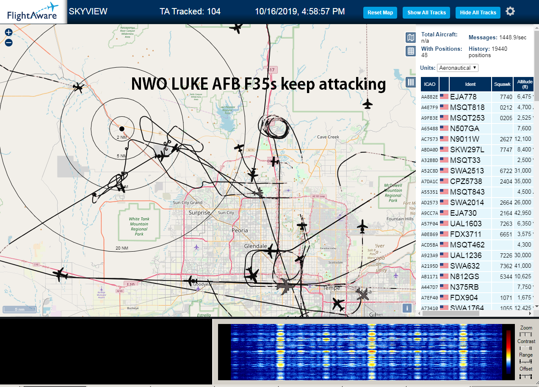Open the map layer switcher icon

click(410, 38)
